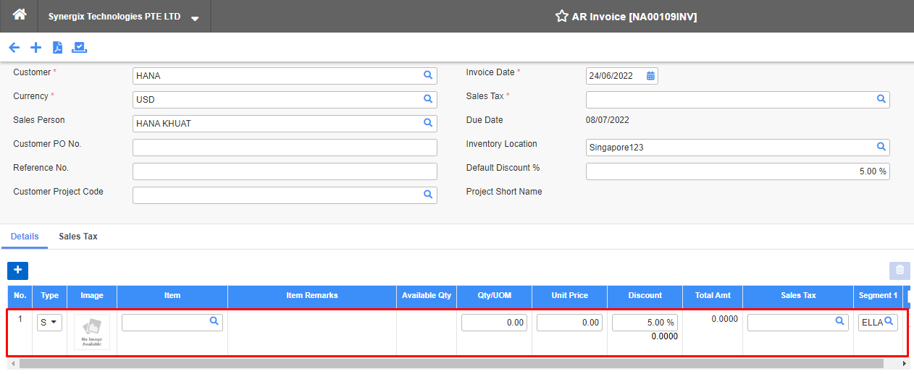Switch to the Details tab
This screenshot has height=374, width=914.
[x=25, y=237]
